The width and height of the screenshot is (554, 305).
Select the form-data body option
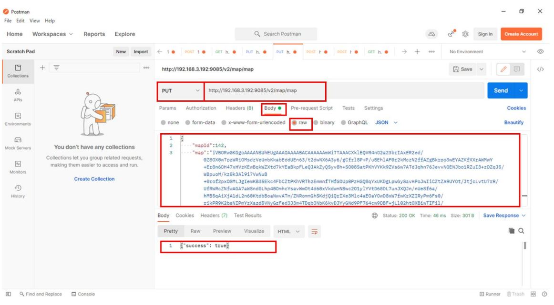[x=200, y=123]
